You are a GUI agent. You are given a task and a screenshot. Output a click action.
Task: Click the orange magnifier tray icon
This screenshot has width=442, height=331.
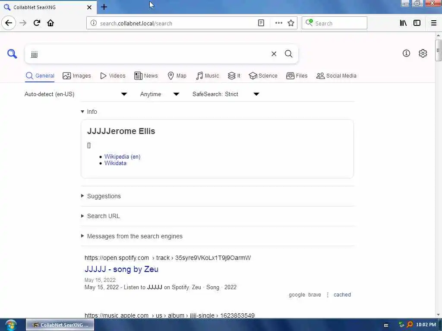[410, 325]
